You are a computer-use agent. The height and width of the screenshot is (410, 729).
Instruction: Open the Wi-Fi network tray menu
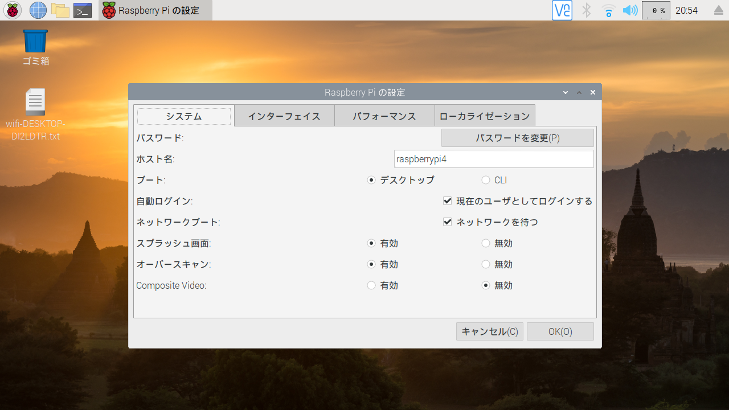609,10
